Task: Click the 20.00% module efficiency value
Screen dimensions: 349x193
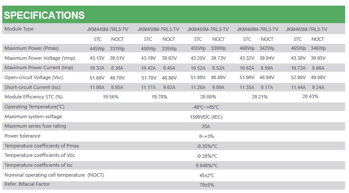Action: pos(208,97)
